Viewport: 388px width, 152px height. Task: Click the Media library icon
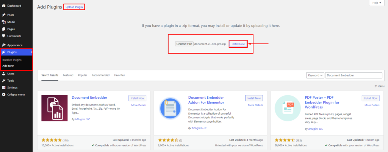4,22
